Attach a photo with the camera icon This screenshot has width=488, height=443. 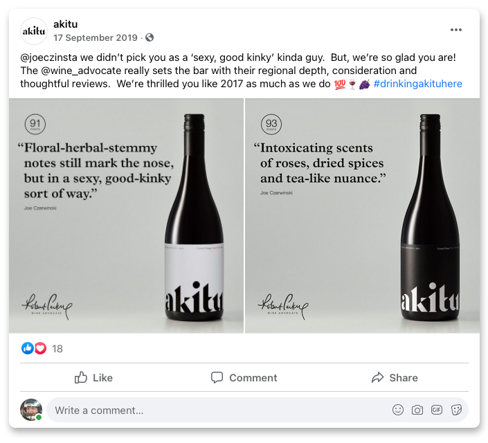click(417, 410)
